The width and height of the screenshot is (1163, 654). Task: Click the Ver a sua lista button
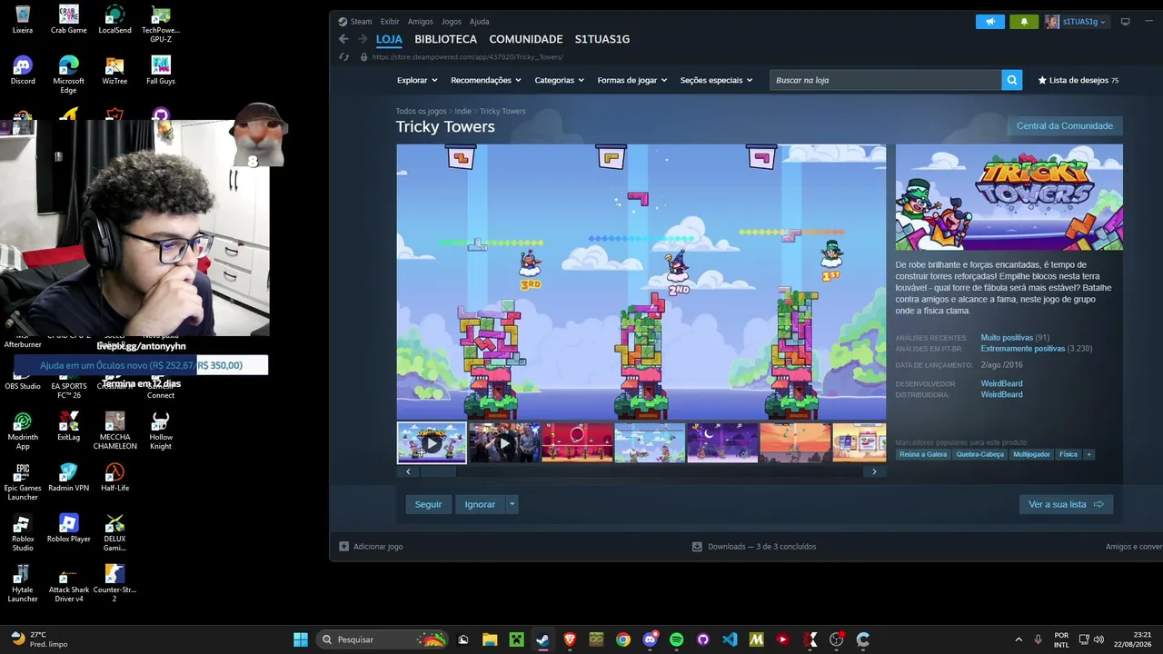coord(1066,504)
